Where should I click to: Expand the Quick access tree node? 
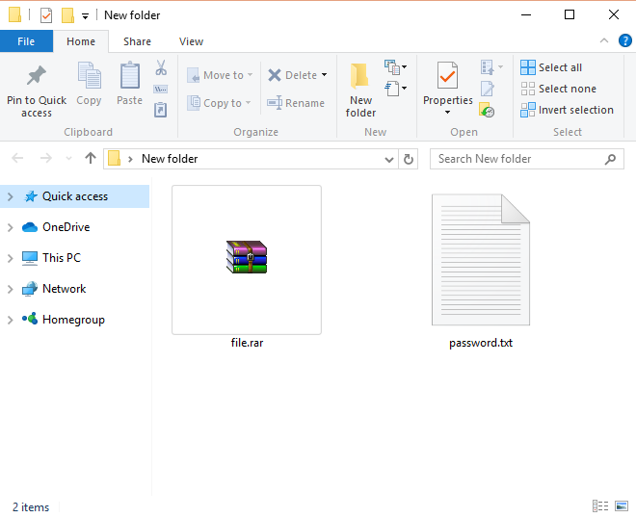coord(11,197)
